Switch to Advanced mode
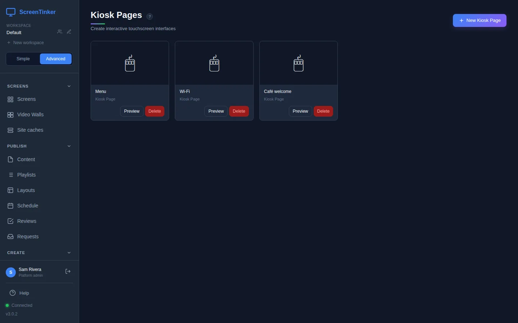 (x=56, y=59)
